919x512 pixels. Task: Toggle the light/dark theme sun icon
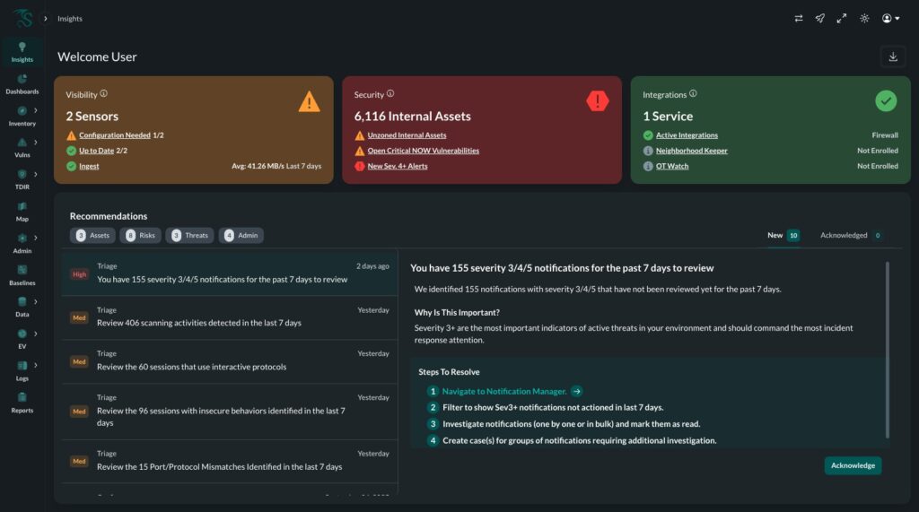pos(864,18)
